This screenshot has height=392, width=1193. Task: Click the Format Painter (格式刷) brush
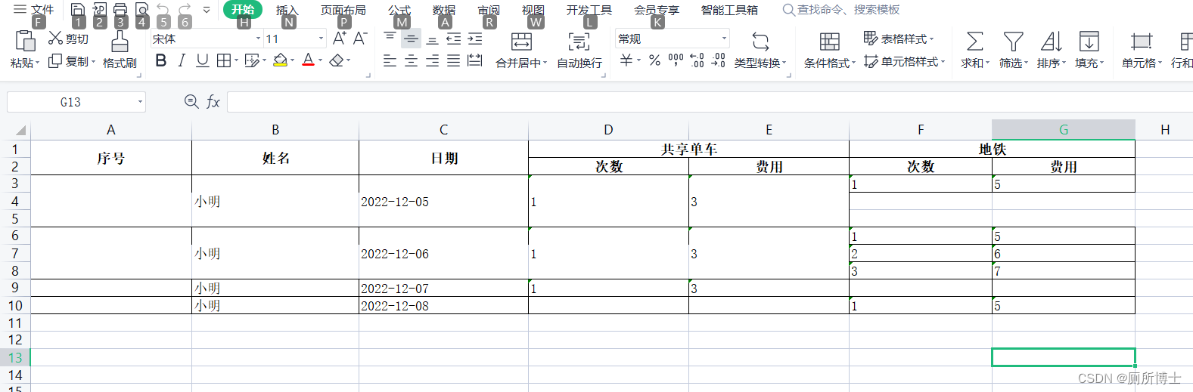coord(120,42)
